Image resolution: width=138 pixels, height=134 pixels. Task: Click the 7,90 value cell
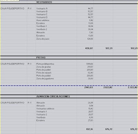[x=91, y=32]
